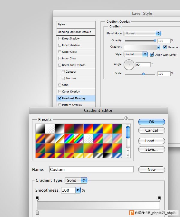Viewport: 180px width, 217px height.
Task: Click the Angle value field
Action: tap(143, 64)
